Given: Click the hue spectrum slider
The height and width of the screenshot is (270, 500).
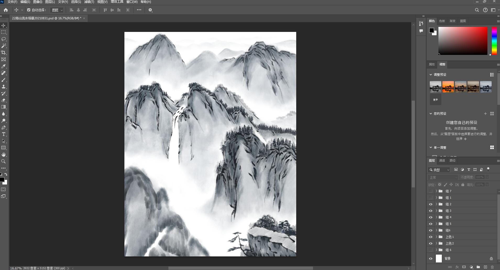Looking at the screenshot, I should coord(494,41).
